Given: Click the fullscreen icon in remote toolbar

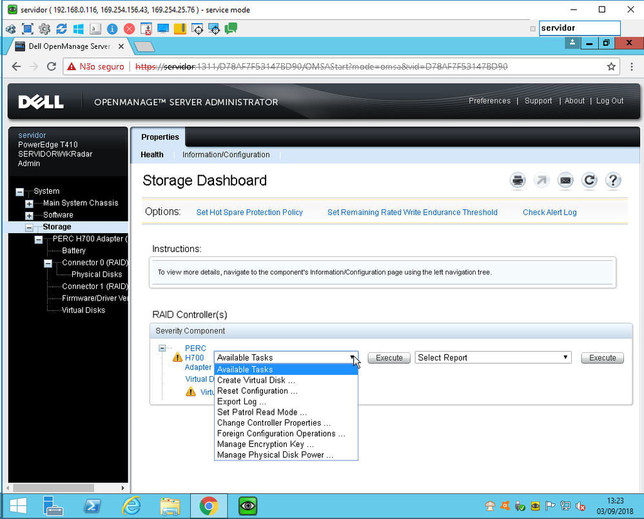Looking at the screenshot, I should tap(28, 29).
